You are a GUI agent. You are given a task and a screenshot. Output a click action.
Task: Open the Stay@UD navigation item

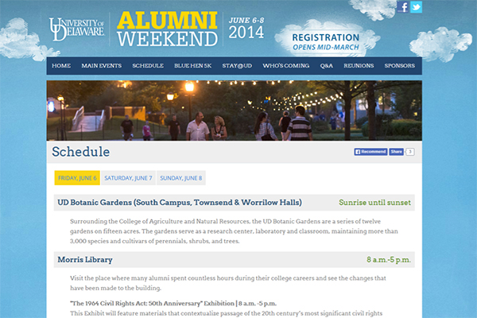237,66
